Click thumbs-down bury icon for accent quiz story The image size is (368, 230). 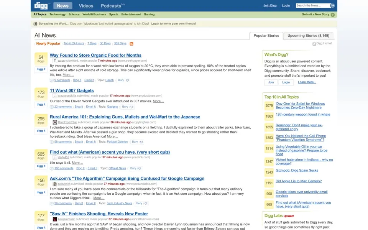pyautogui.click(x=140, y=169)
